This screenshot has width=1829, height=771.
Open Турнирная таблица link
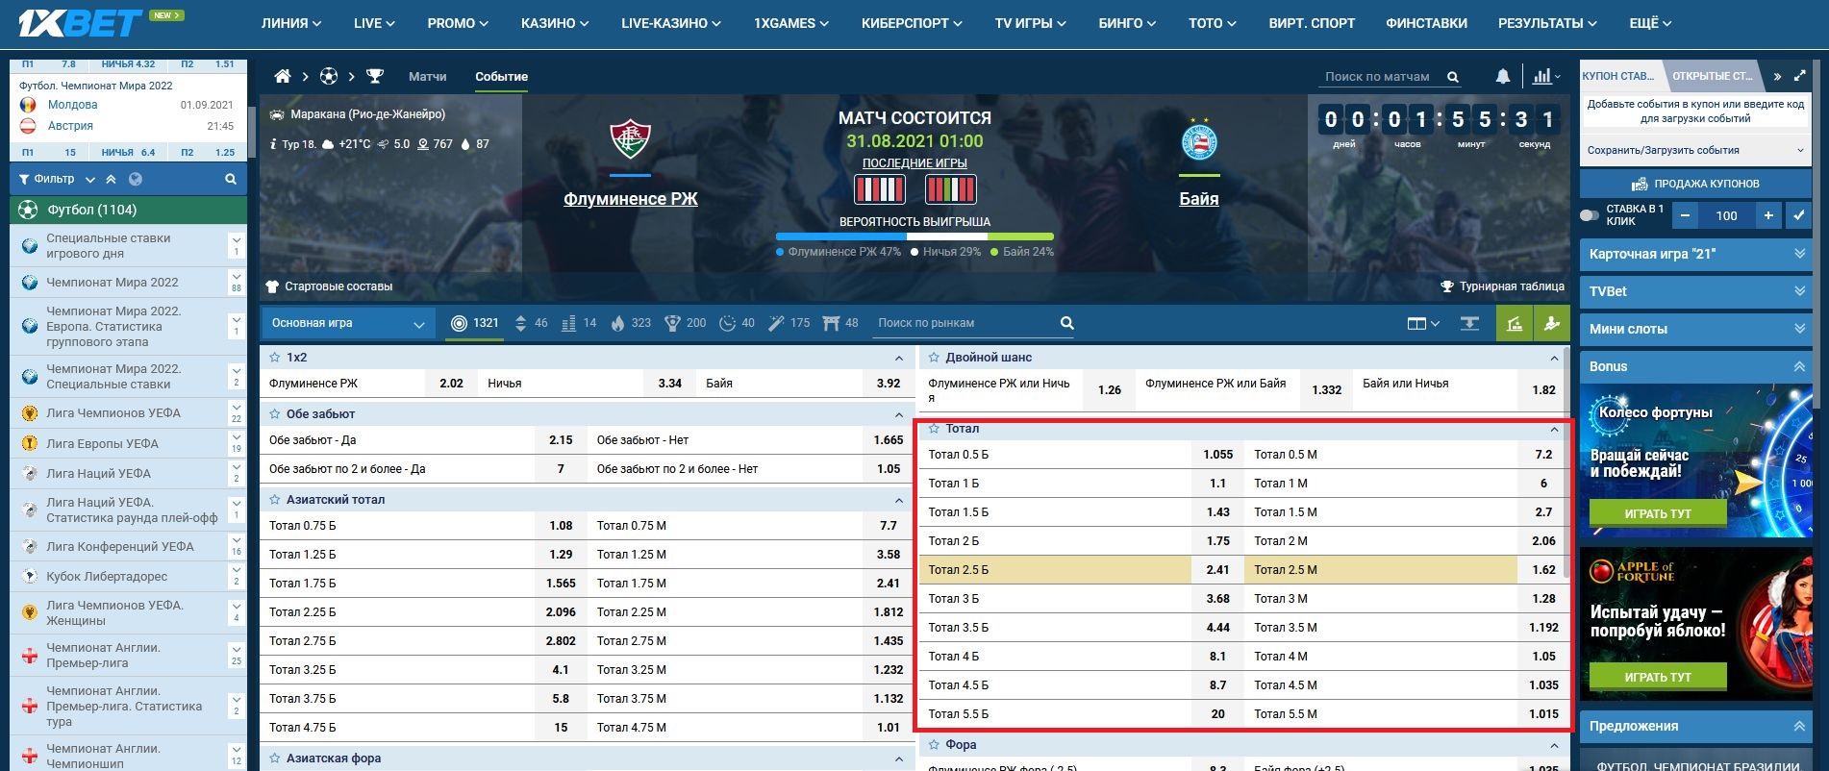[1502, 286]
